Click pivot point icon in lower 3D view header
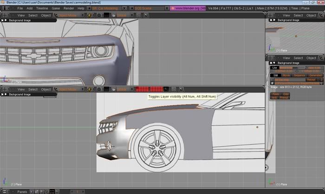Image resolution: width=325 pixels, height=194 pixels. tap(99, 89)
